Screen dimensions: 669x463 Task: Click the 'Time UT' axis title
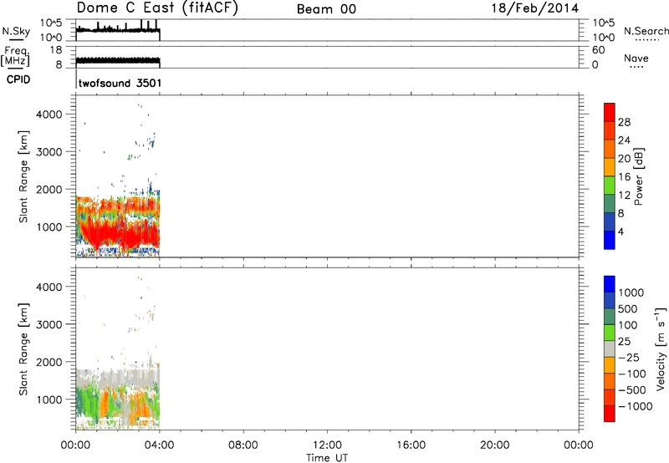(x=327, y=458)
